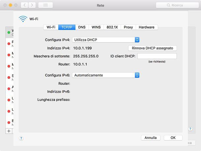This screenshot has width=201, height=151.
Task: Open the Configura IPv6 dropdown
Action: coord(106,75)
